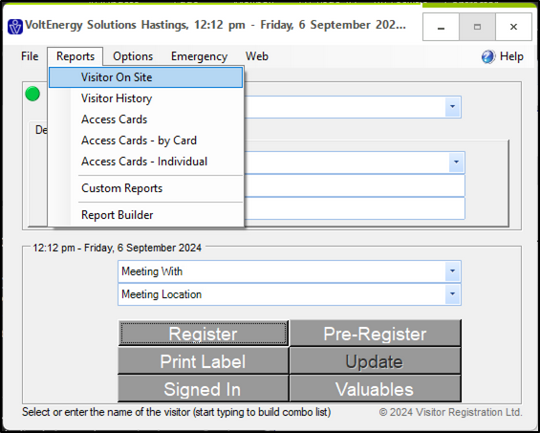Click the Register button

pos(204,334)
